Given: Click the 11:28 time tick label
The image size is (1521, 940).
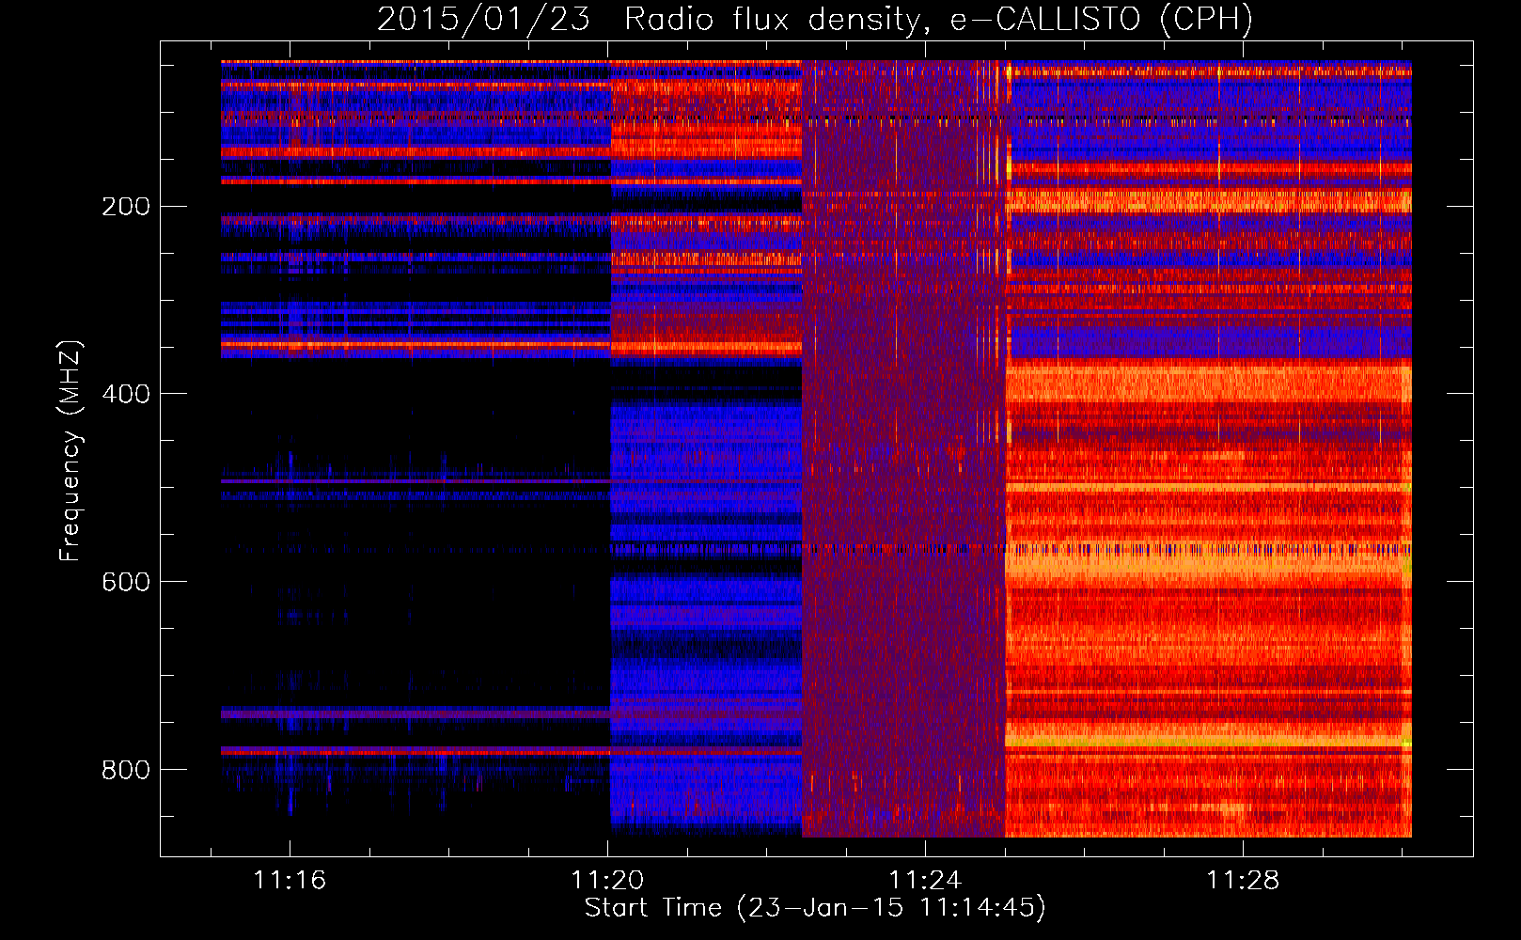Looking at the screenshot, I should (1243, 880).
